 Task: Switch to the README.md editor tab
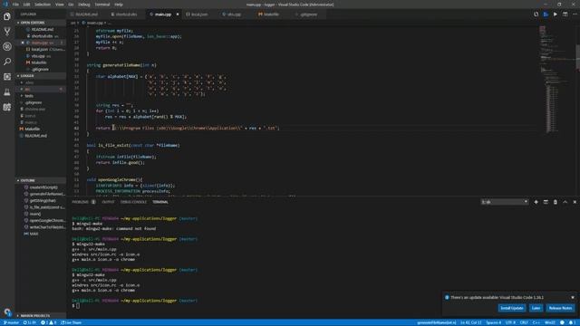(87, 14)
